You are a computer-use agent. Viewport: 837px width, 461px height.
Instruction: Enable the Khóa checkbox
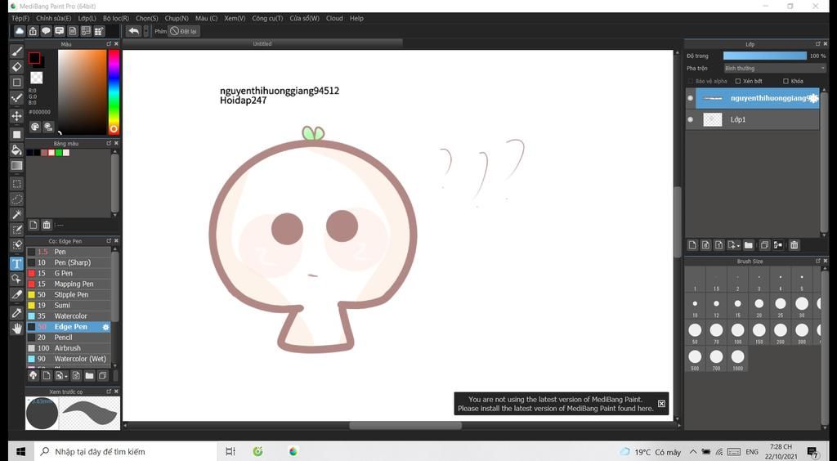tap(786, 81)
